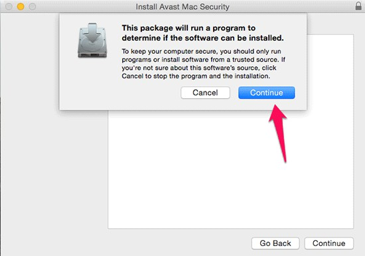Cancel the installation check dialog
This screenshot has height=256, width=365.
(x=205, y=93)
